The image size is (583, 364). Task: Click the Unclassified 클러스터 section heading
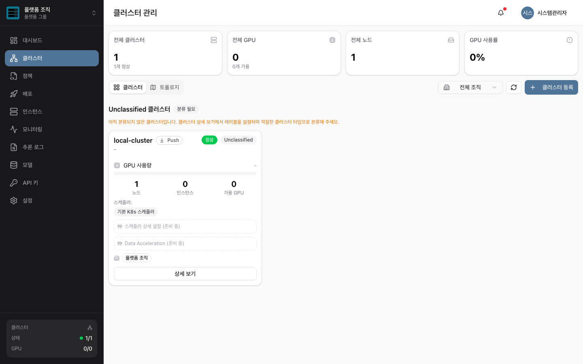tap(139, 109)
